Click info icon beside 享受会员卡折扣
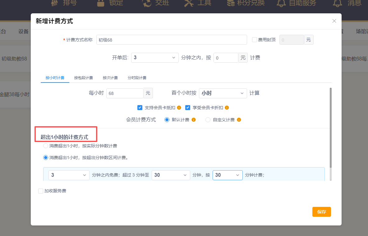This screenshot has width=368, height=236. pyautogui.click(x=227, y=108)
